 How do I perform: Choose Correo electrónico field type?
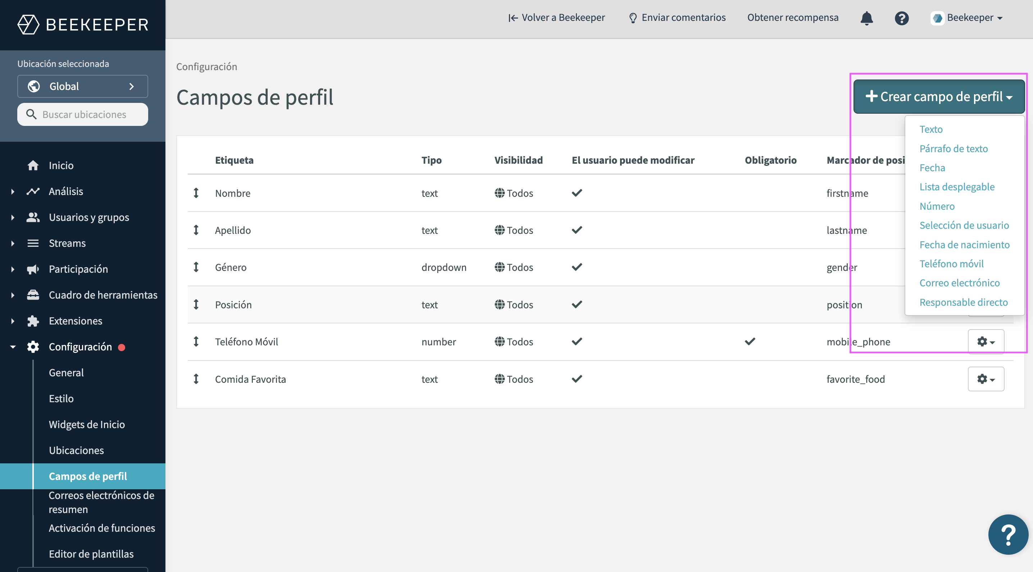[x=959, y=283]
